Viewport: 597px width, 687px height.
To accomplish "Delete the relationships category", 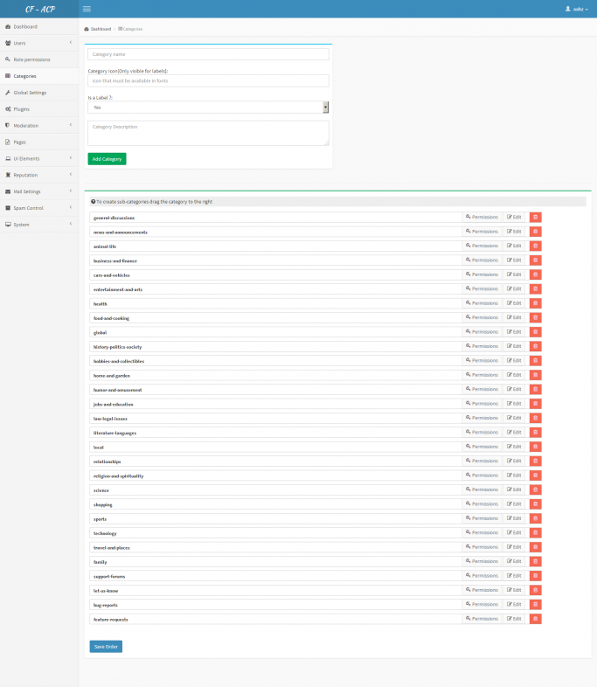I will (x=535, y=461).
